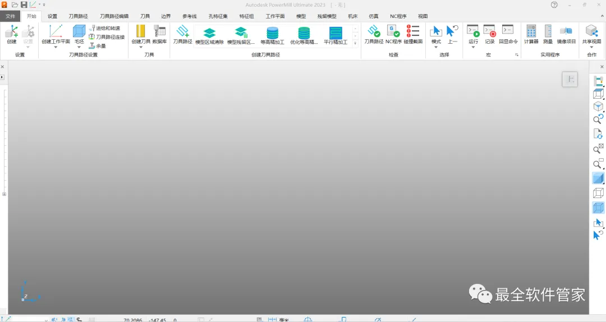Click the save disk icon in title bar
The width and height of the screenshot is (606, 322).
point(24,4)
